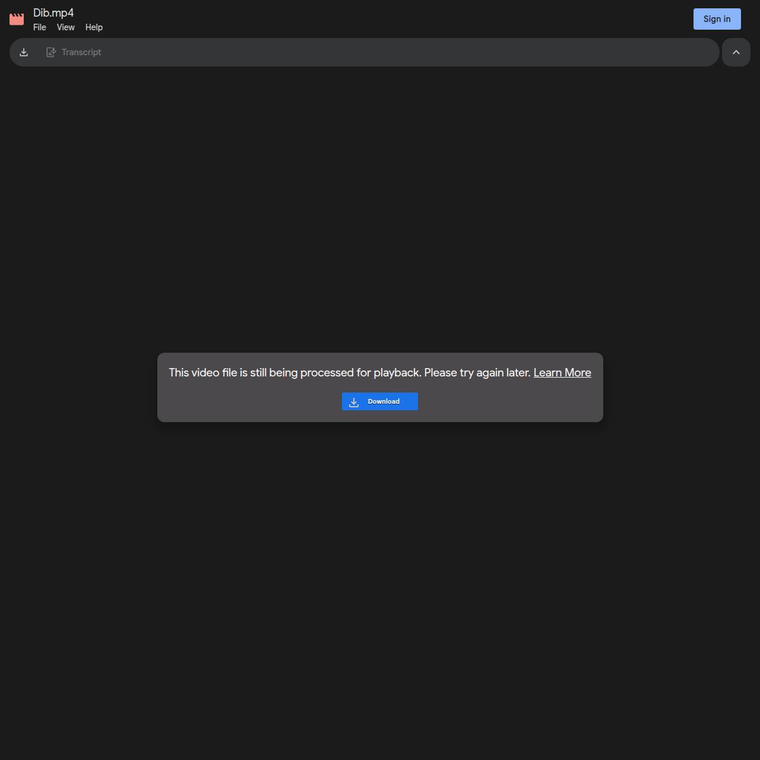The image size is (760, 760).
Task: Click the gray dialog space left of Download
Action: click(x=249, y=402)
